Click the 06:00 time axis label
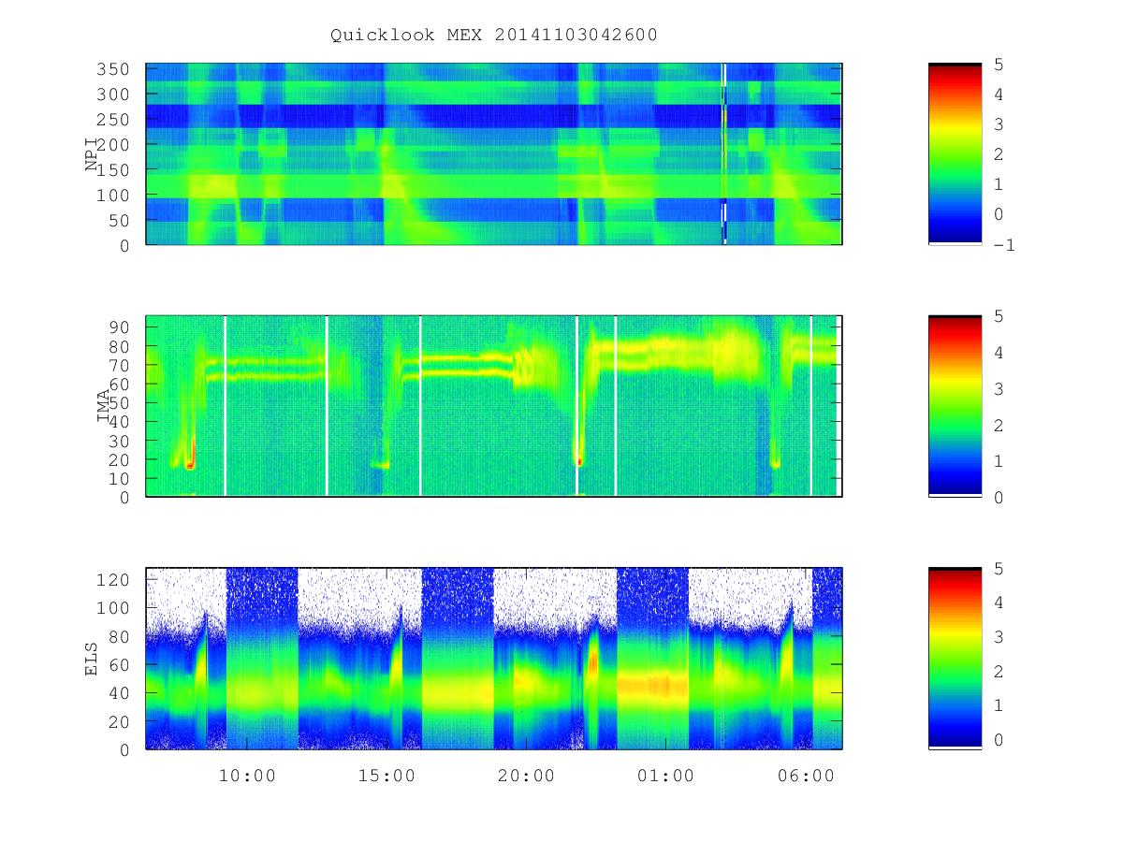Image resolution: width=1123 pixels, height=842 pixels. pos(807,776)
